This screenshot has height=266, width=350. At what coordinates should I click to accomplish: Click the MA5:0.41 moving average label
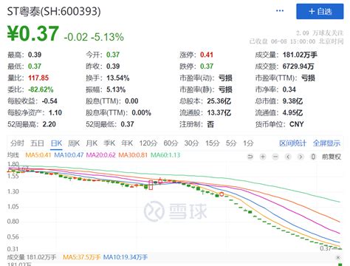tap(38, 155)
